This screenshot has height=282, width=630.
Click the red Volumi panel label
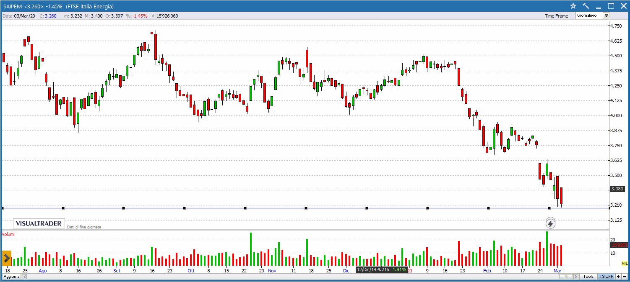tap(8, 234)
